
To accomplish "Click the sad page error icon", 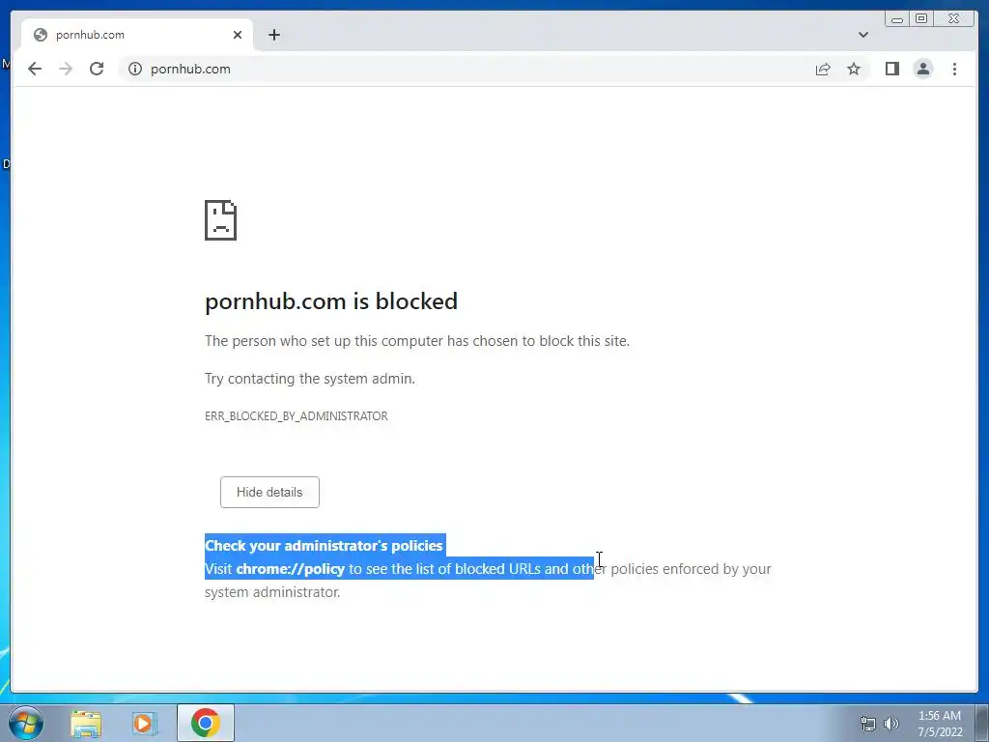I will click(221, 220).
